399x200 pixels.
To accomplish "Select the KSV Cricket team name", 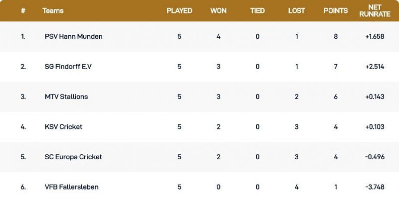I will coord(63,126).
